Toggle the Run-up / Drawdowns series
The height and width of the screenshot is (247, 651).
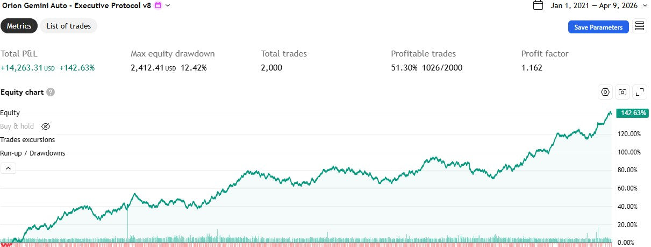(33, 153)
